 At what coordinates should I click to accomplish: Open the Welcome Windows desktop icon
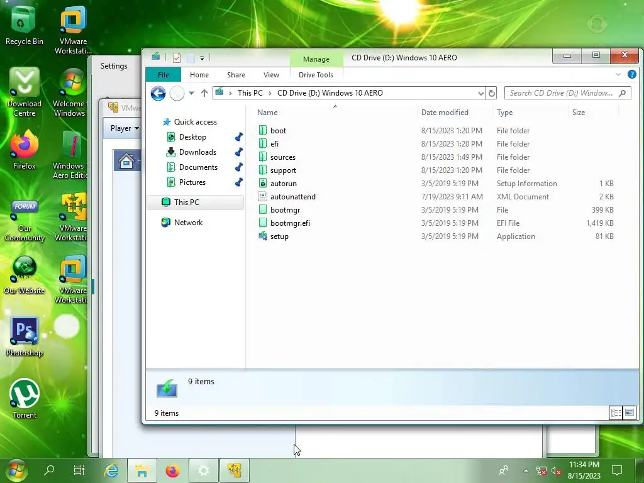pyautogui.click(x=70, y=92)
